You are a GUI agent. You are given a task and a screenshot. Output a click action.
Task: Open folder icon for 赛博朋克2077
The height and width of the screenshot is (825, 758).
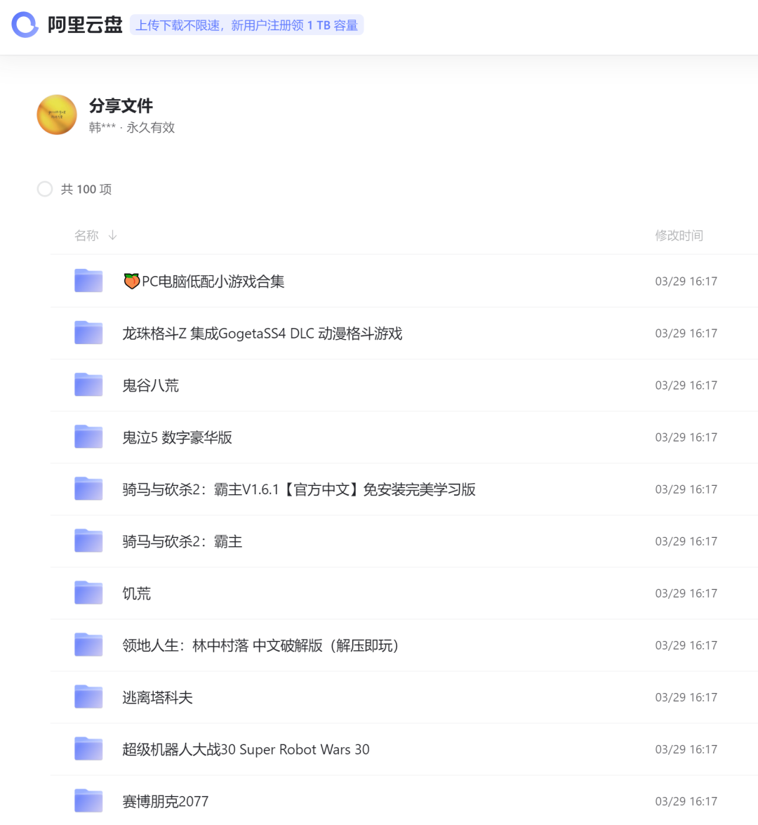tap(88, 801)
